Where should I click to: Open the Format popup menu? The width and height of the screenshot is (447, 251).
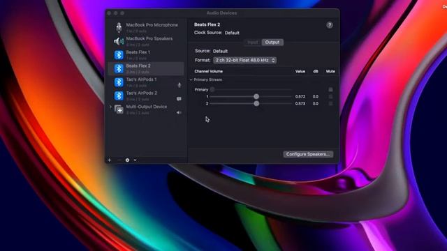point(245,61)
